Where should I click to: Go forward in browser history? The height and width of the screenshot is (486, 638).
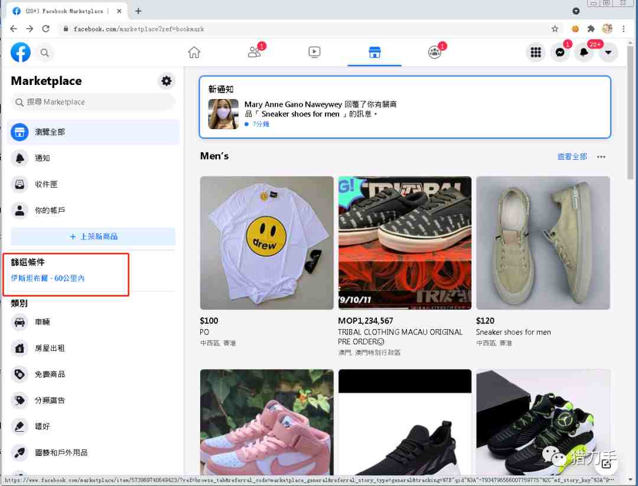point(30,29)
